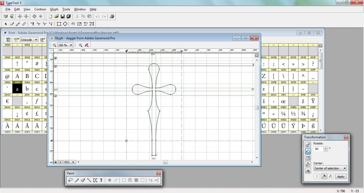Select the Ellipse drawing tool
Viewport: 364px width, 193px height.
point(65,24)
